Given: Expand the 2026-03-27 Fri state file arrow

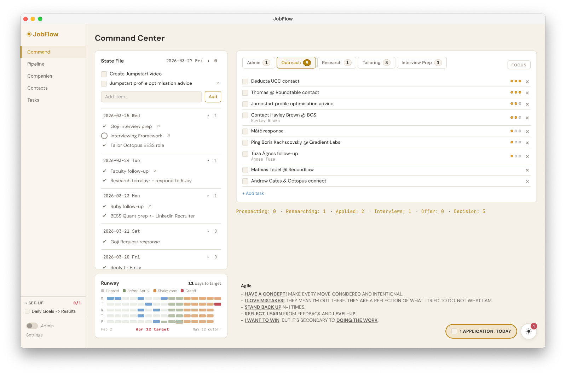Looking at the screenshot, I should 209,61.
